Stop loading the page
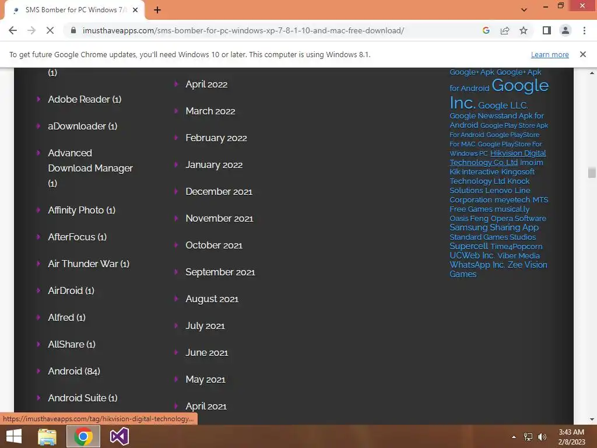 (50, 30)
